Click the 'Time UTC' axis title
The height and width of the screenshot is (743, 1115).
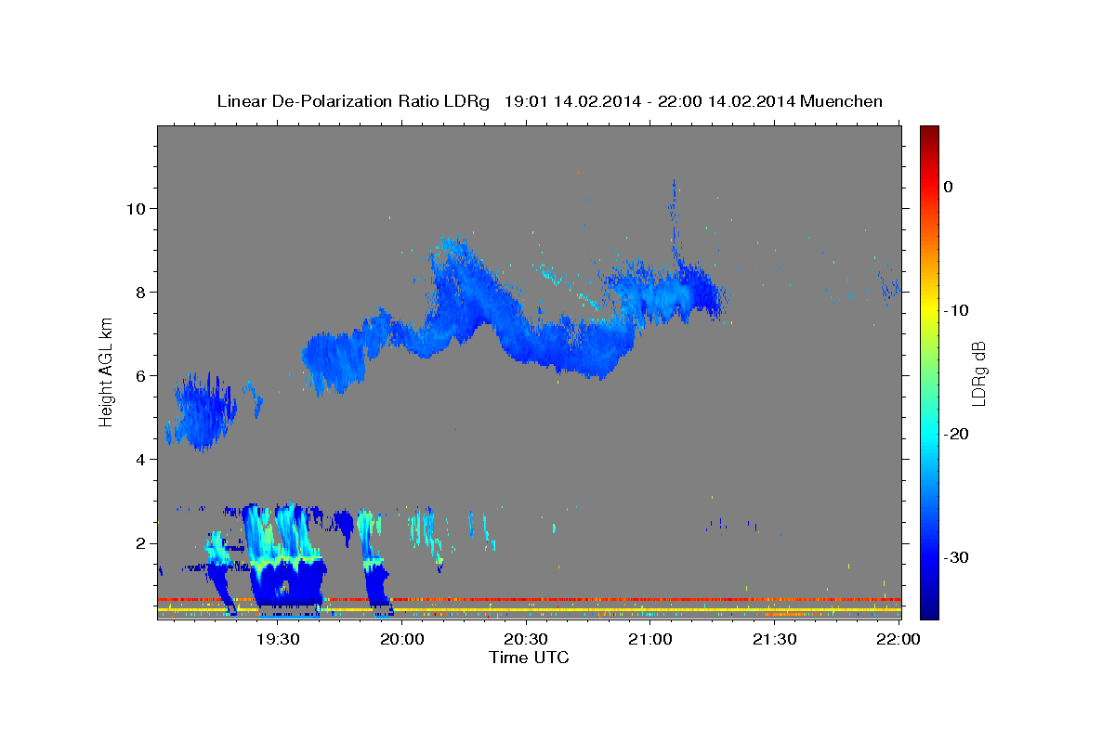tap(529, 658)
